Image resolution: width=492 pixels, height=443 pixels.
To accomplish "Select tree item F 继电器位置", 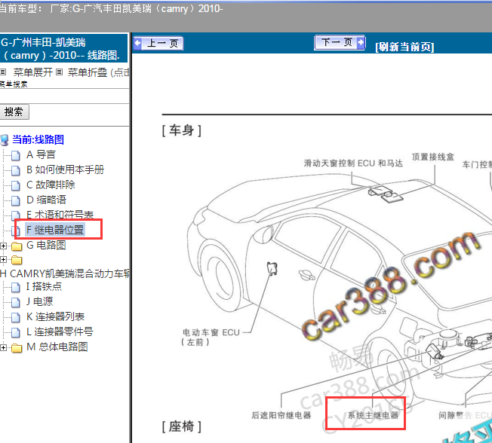I will click(x=54, y=230).
